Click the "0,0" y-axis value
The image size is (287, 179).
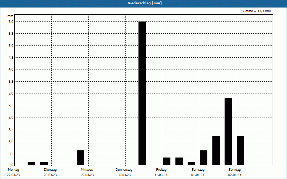click(x=11, y=165)
